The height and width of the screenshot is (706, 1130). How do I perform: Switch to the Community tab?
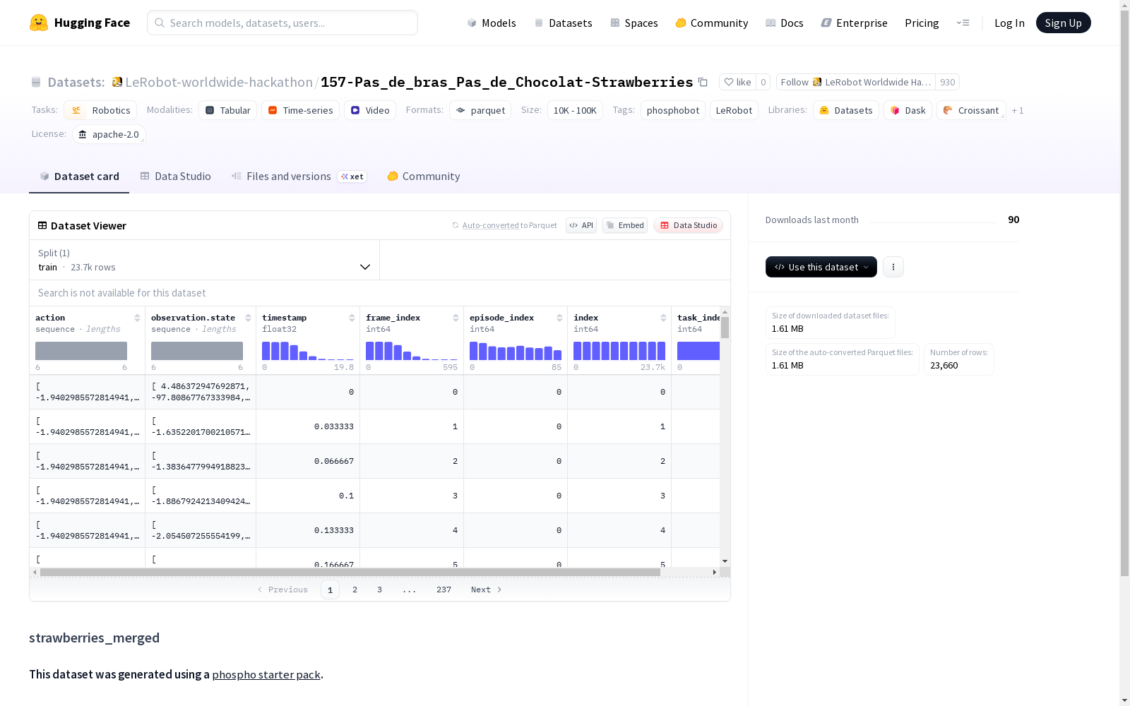click(x=424, y=176)
